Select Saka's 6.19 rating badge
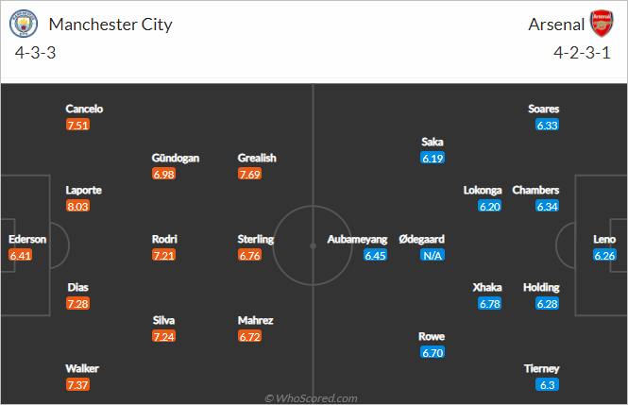Viewport: 628px width, 405px height. click(x=433, y=159)
